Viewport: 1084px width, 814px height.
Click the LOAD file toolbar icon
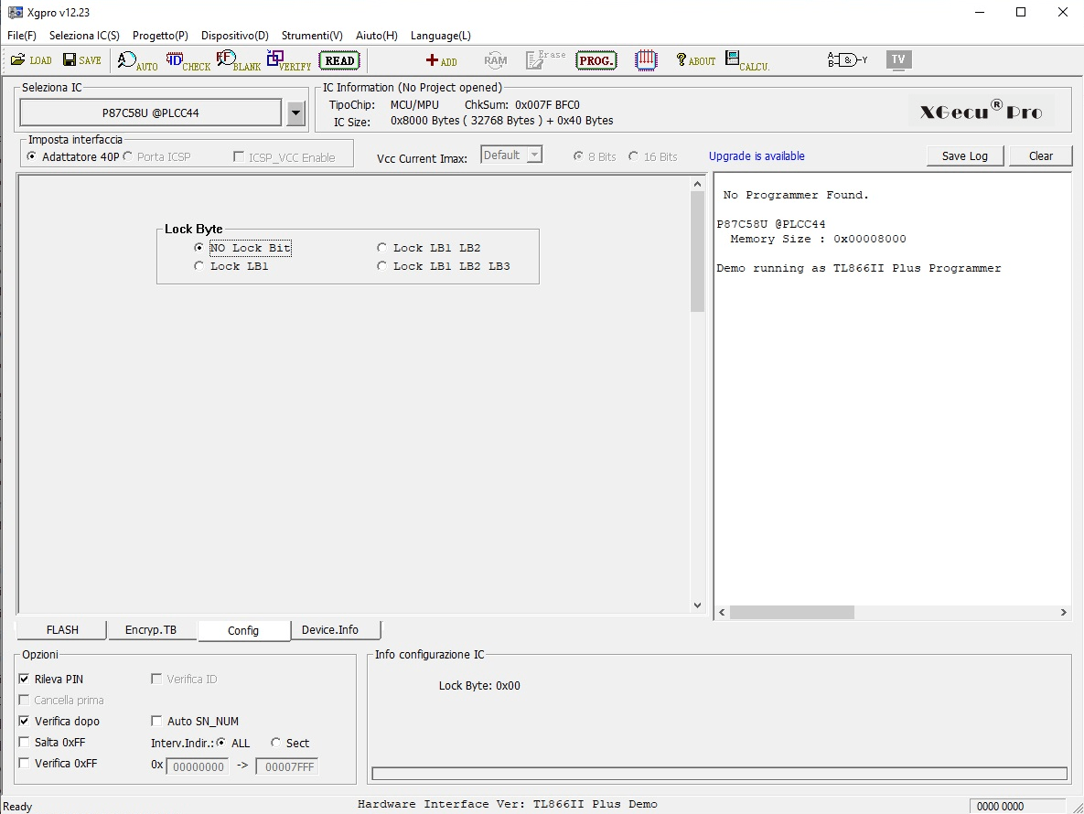pos(31,60)
